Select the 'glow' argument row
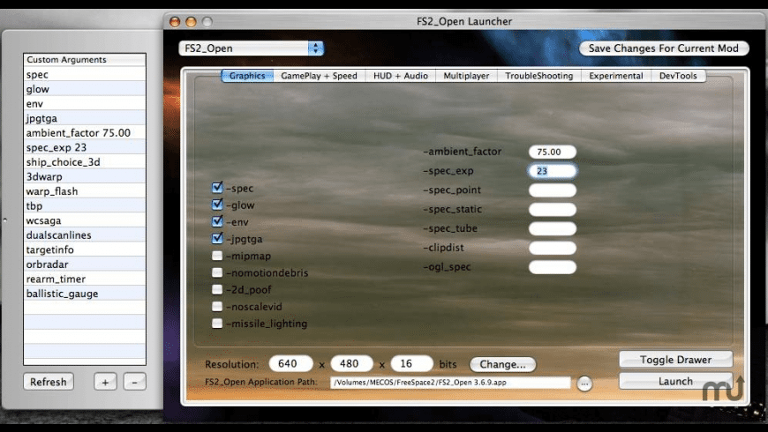This screenshot has width=768, height=432. [85, 88]
